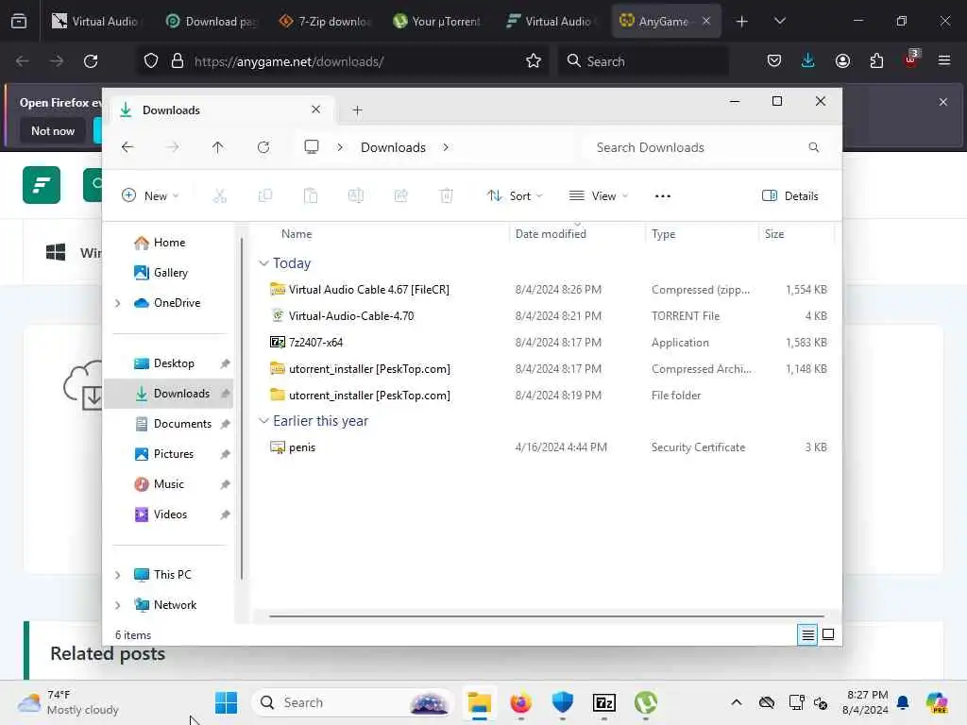Open uTorrent from the taskbar
Image resolution: width=967 pixels, height=725 pixels.
[645, 702]
